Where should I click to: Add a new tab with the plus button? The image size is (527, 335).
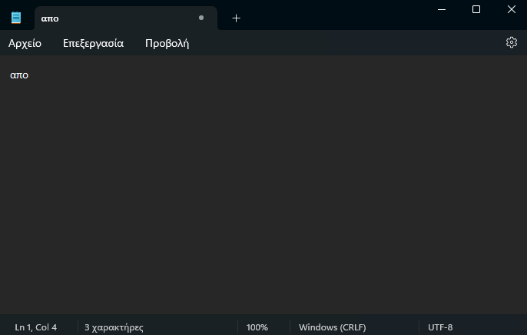click(x=236, y=18)
